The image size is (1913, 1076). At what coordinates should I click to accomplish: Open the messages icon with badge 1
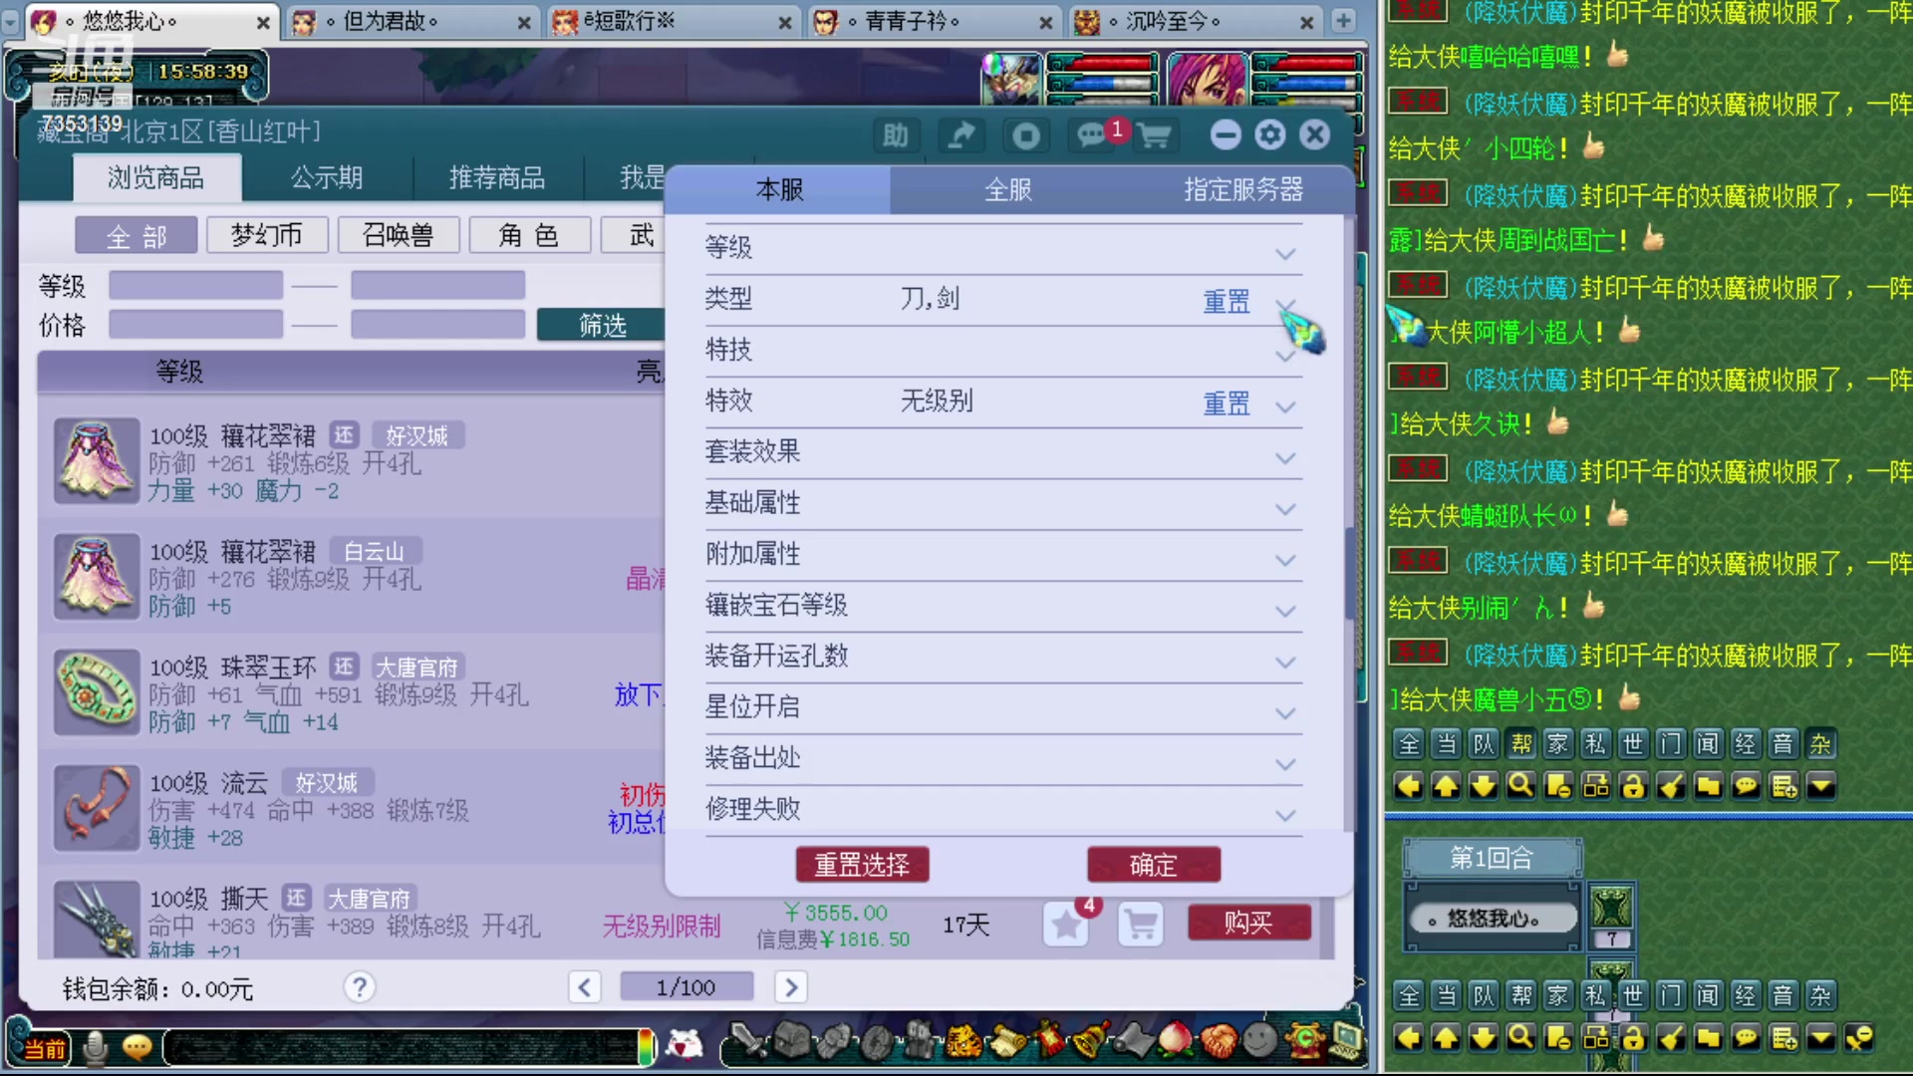pos(1092,134)
